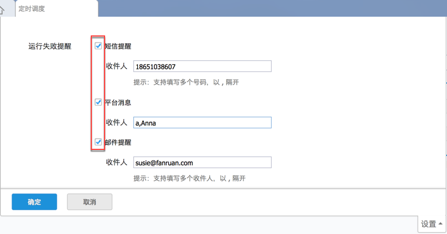Uncheck the 短信提醒 checkbox
The width and height of the screenshot is (447, 234).
point(98,46)
